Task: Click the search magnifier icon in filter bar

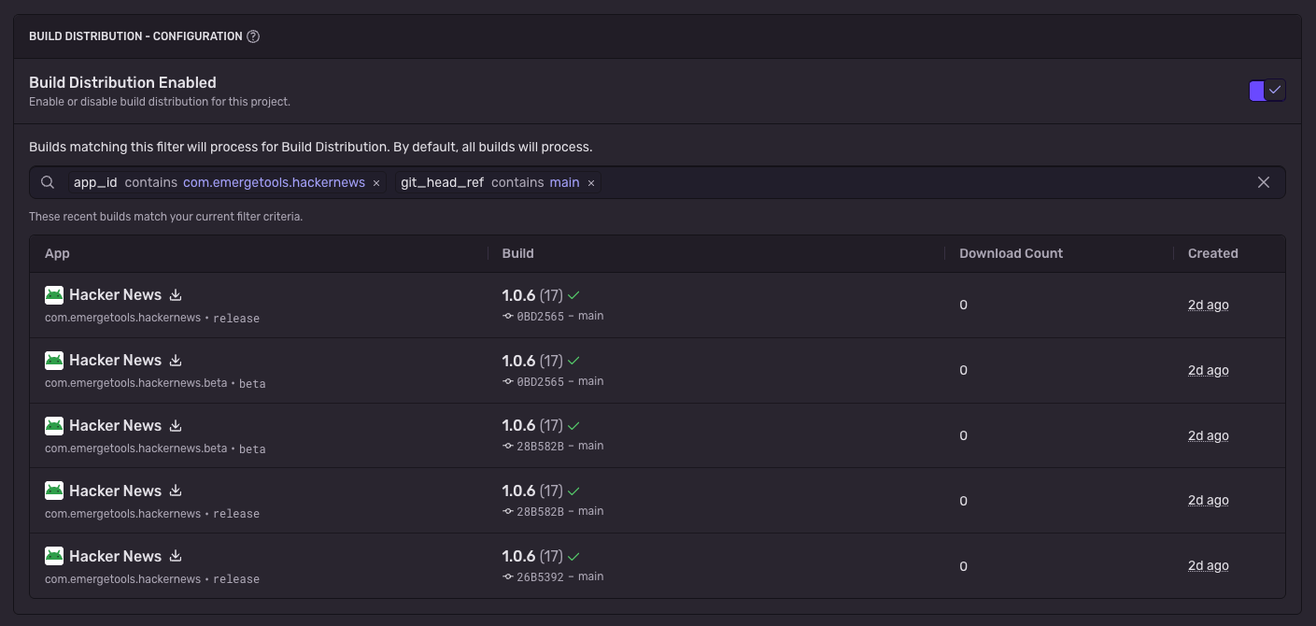Action: click(48, 182)
